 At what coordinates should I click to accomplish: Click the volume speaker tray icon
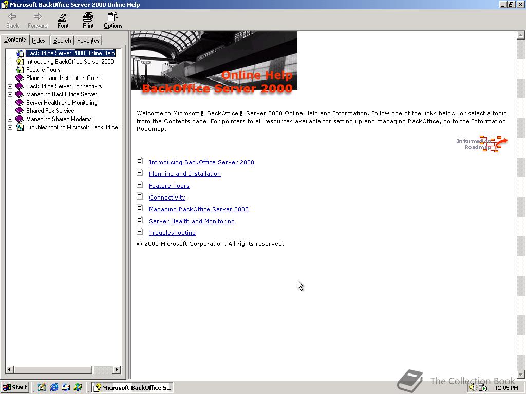(x=473, y=388)
